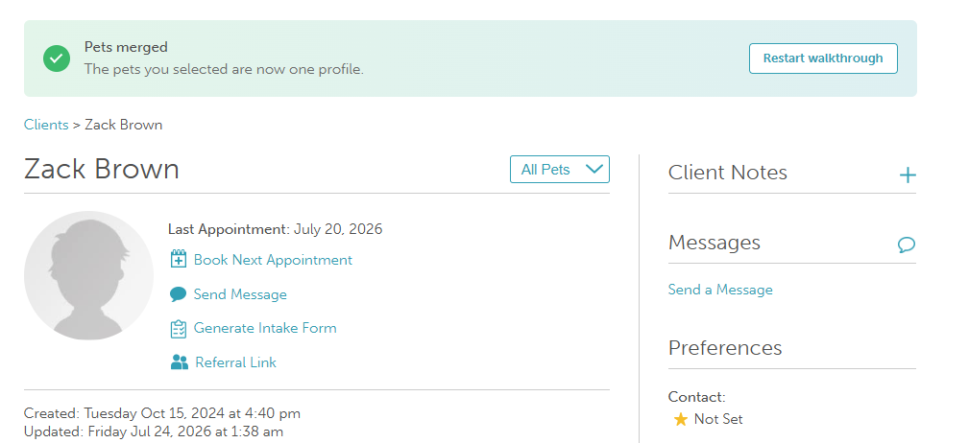This screenshot has width=969, height=443.
Task: Click Send a Message in Messages panel
Action: (720, 290)
